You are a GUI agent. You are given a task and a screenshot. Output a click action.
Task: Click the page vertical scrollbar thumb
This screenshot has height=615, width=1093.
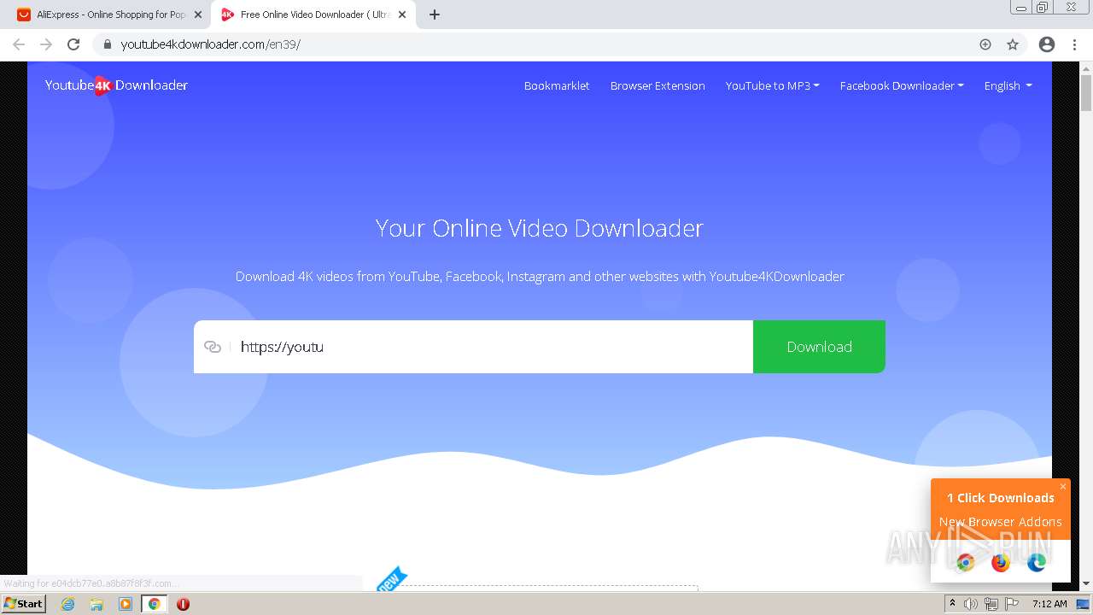click(1086, 93)
